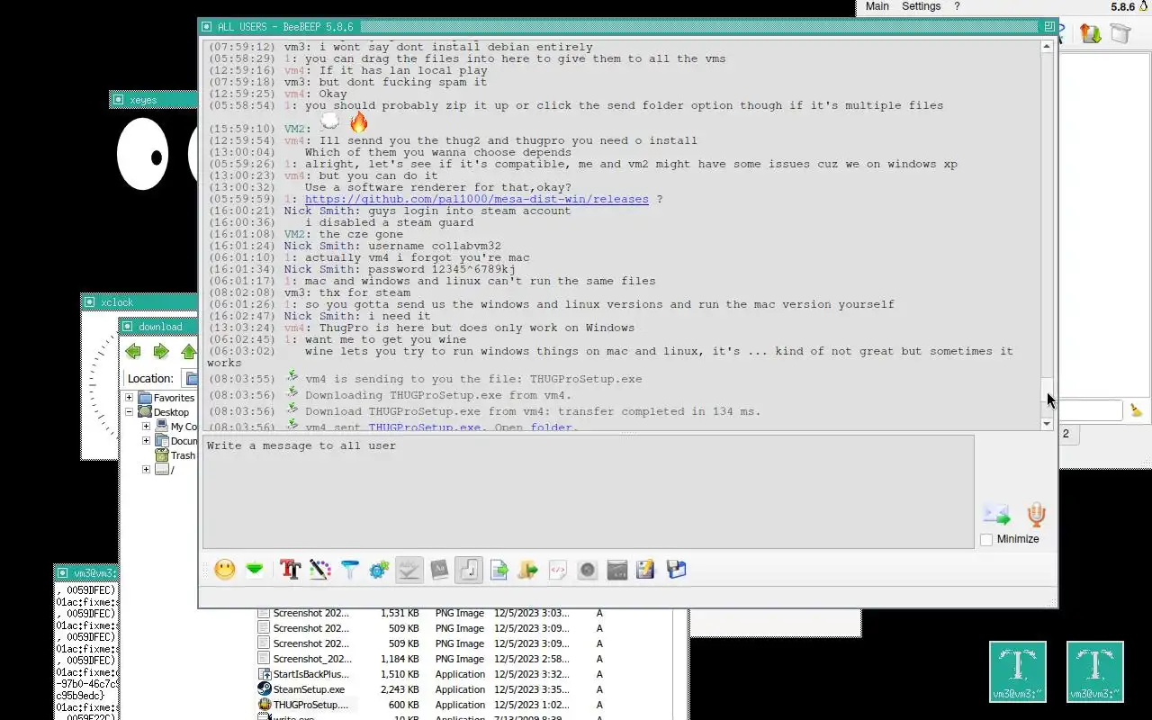The width and height of the screenshot is (1152, 720).
Task: Open the mesa-dist-win GitHub releases link
Action: coord(476,199)
